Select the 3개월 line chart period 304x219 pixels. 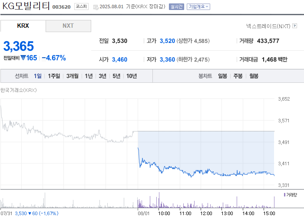[x=73, y=76]
